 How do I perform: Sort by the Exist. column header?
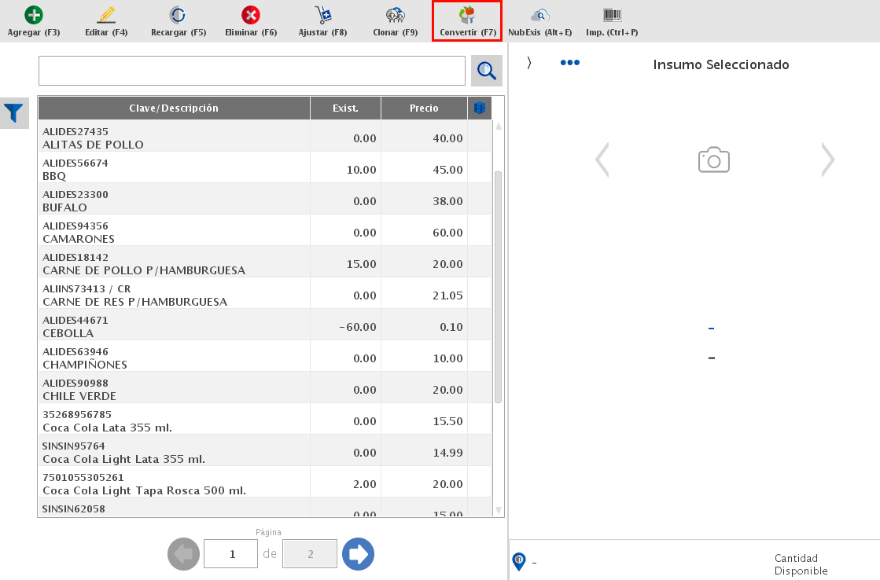tap(345, 108)
